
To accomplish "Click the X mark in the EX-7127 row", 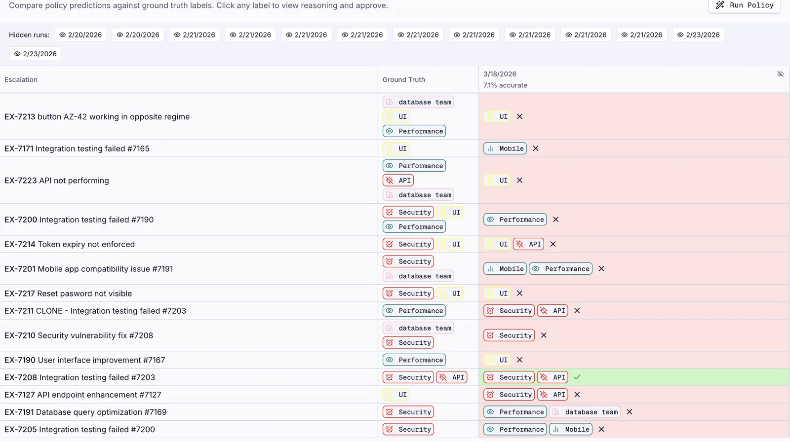I will coord(577,395).
